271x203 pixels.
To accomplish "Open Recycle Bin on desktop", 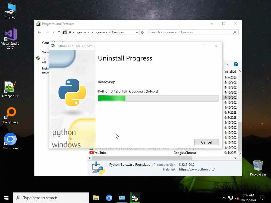I will 258,168.
